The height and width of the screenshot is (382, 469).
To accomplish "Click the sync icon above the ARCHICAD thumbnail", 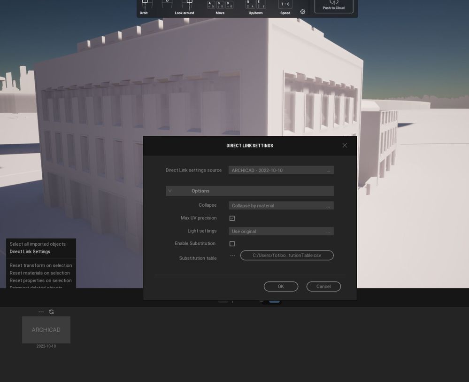I will click(52, 312).
